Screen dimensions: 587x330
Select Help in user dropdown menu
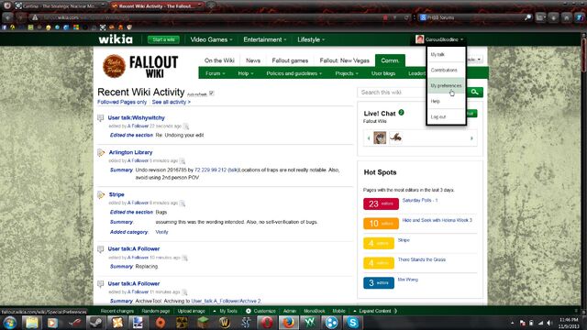click(x=446, y=101)
